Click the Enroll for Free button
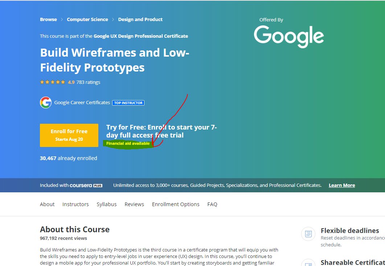385x266 pixels. 69,135
